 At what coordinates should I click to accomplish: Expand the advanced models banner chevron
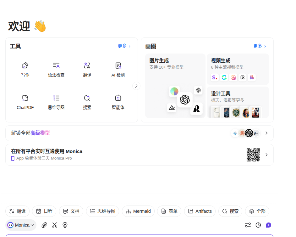tap(266, 133)
